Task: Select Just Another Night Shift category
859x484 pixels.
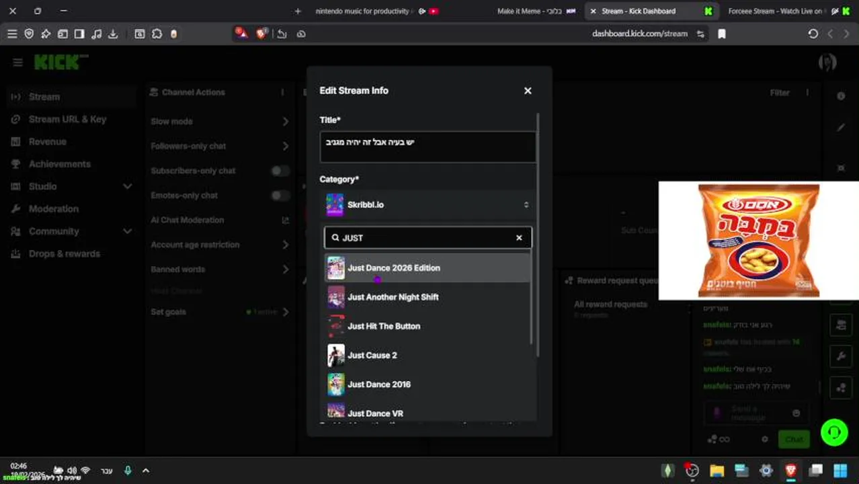Action: tap(428, 297)
